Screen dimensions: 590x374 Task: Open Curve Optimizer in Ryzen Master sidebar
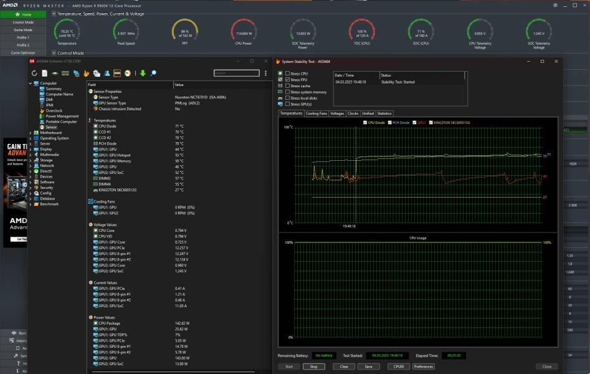point(23,53)
